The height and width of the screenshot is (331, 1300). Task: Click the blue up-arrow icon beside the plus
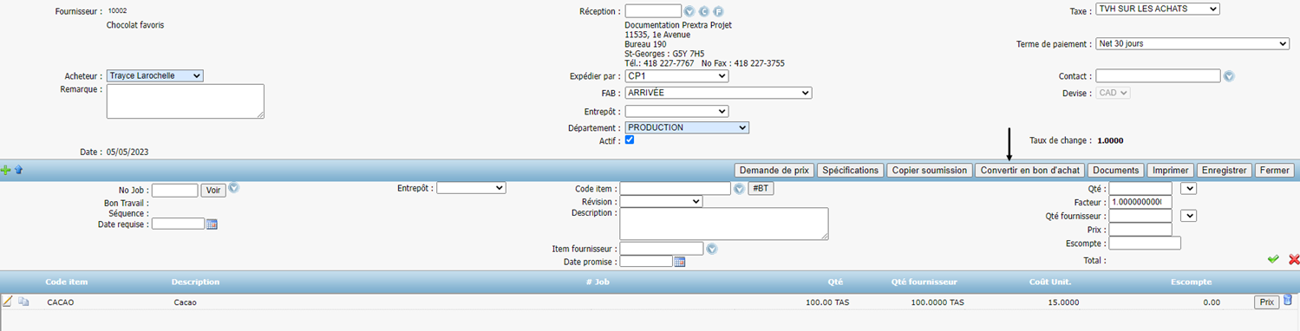(18, 171)
